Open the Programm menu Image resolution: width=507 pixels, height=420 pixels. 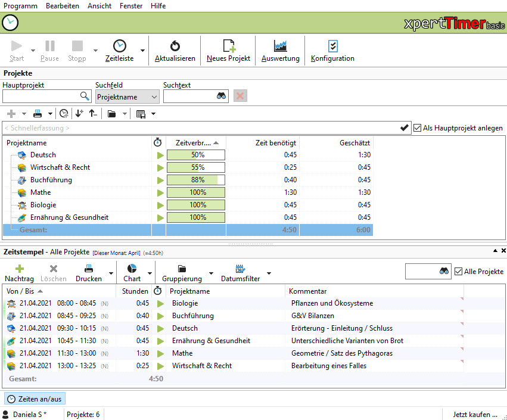pyautogui.click(x=20, y=6)
